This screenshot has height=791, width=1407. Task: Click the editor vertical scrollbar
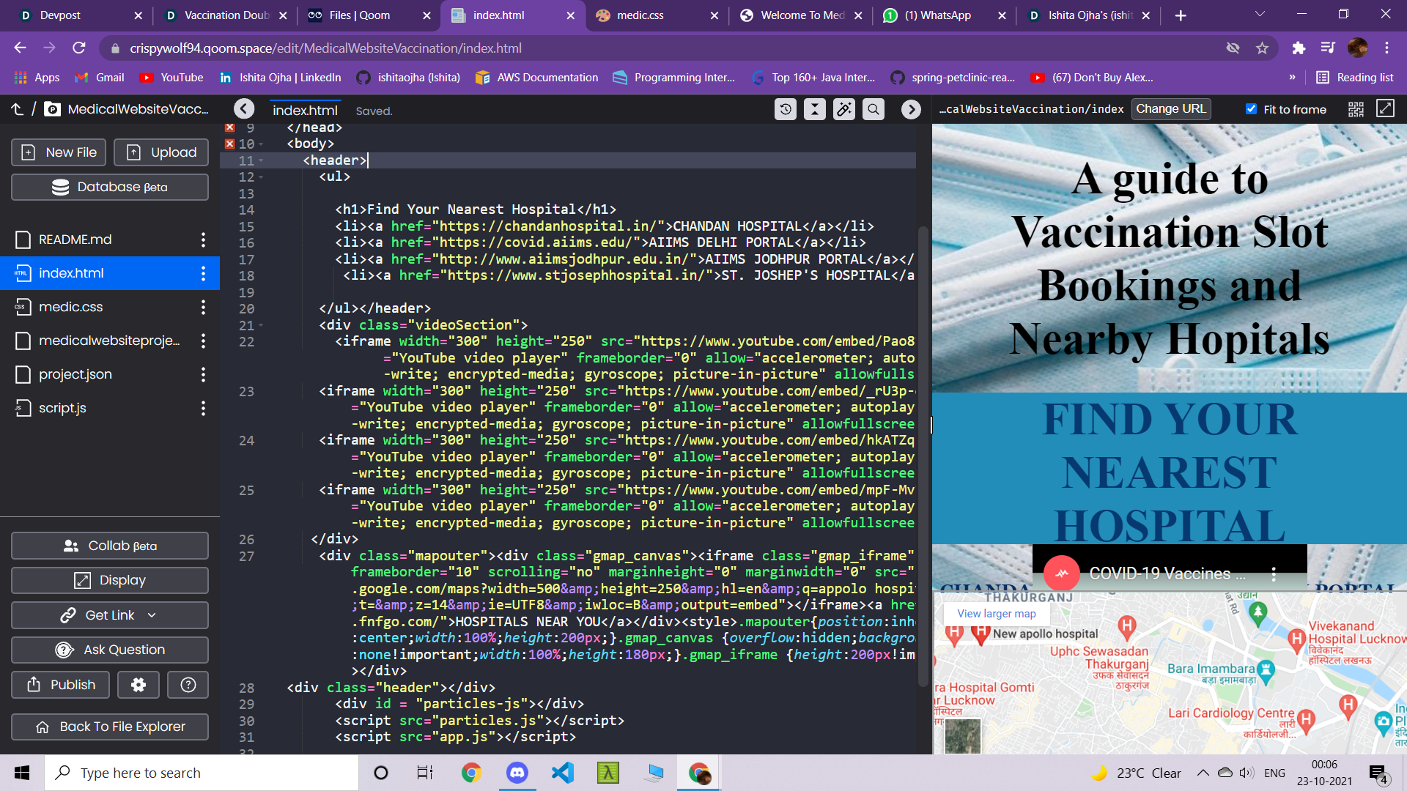pos(923,454)
